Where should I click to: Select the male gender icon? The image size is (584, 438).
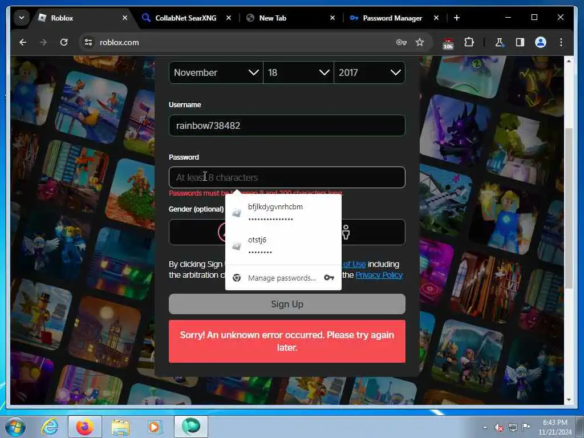tap(346, 233)
